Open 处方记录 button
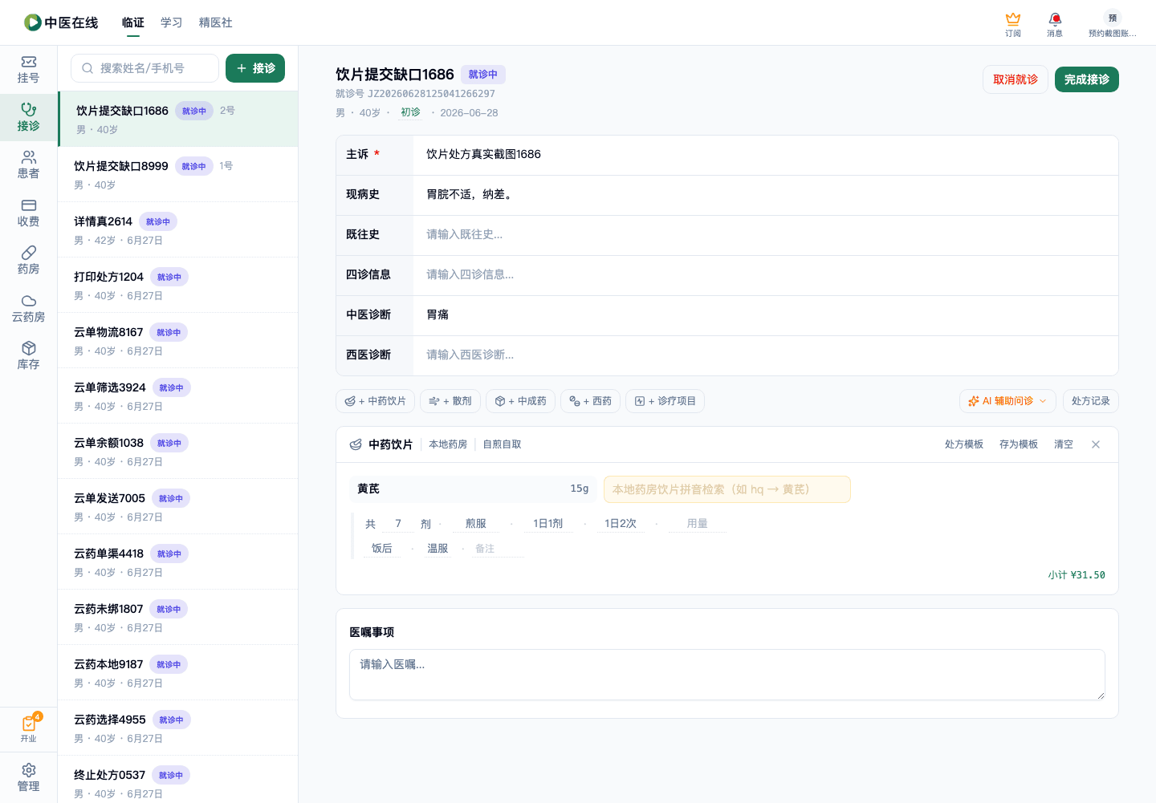Screen dimensions: 1156x803 (x=1090, y=401)
